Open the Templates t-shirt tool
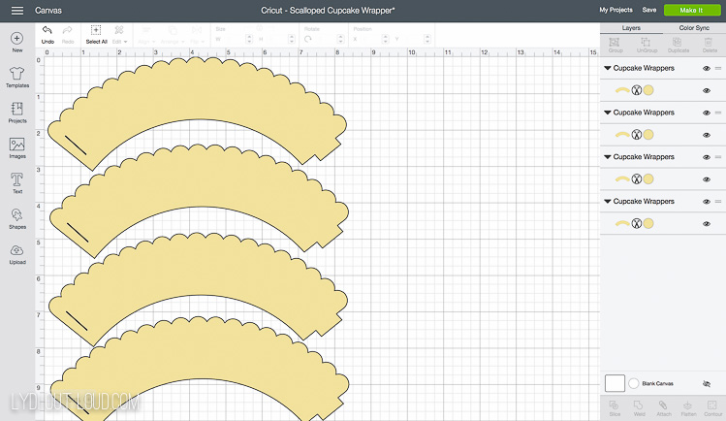726x421 pixels. (x=17, y=78)
